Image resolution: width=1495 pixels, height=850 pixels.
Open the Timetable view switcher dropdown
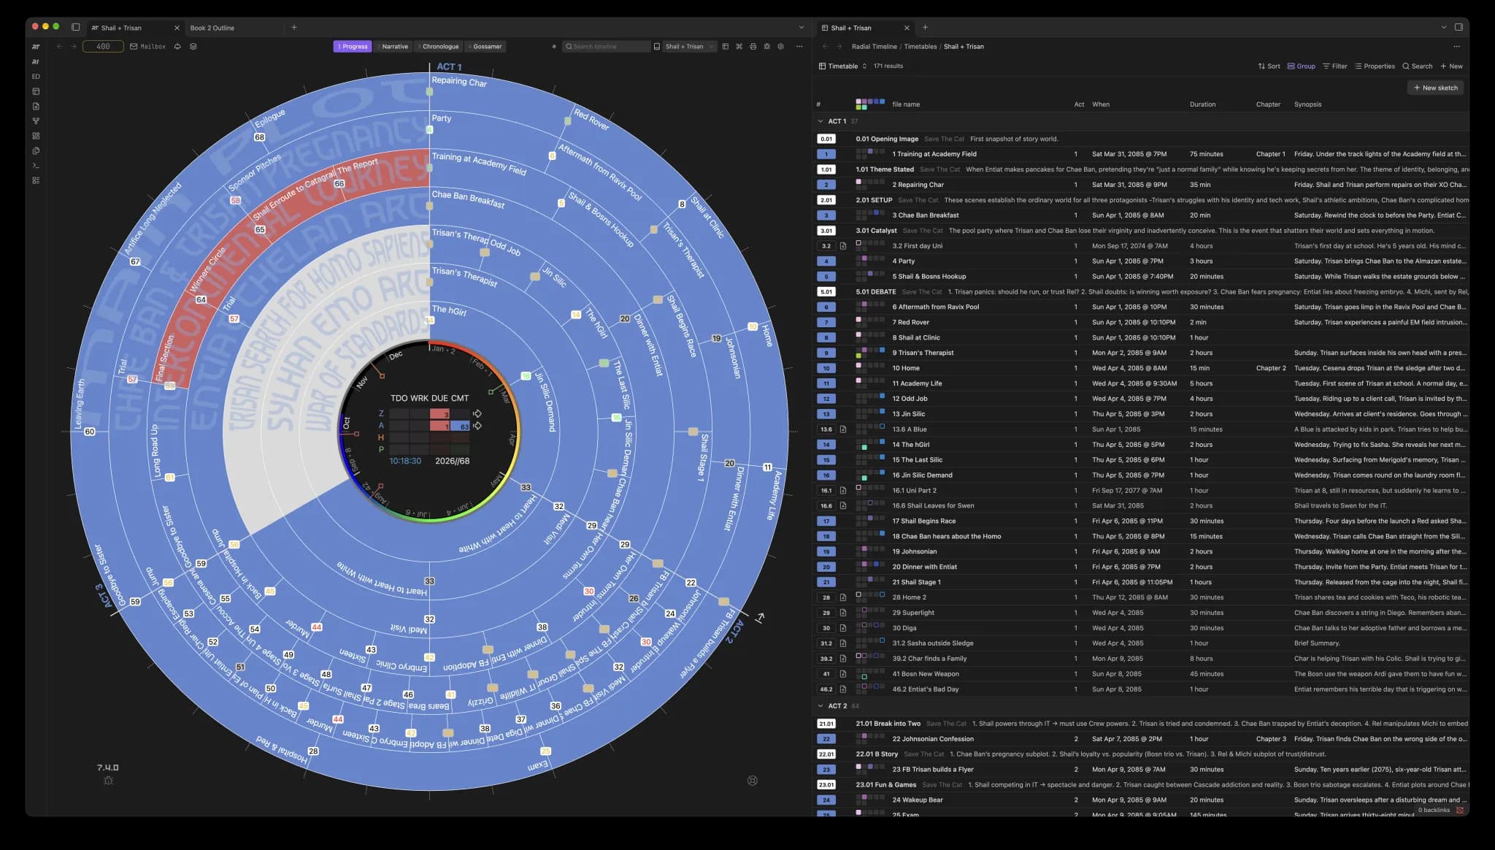(842, 66)
